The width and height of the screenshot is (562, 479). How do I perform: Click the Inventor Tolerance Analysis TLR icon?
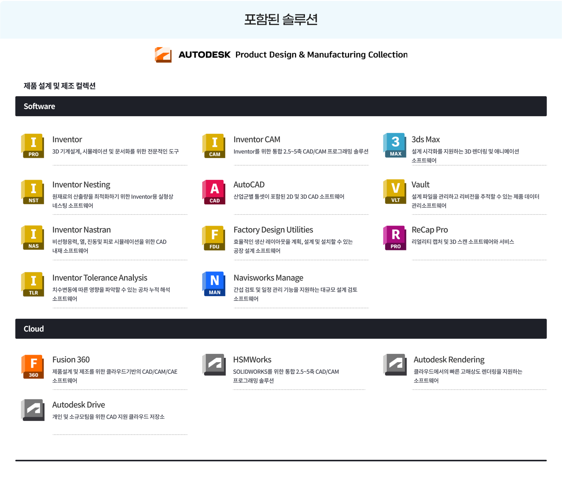32,284
